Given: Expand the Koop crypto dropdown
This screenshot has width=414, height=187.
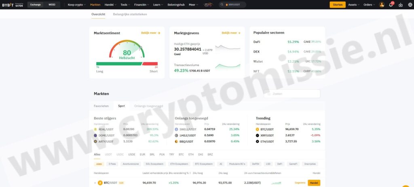Looking at the screenshot, I should click(77, 5).
